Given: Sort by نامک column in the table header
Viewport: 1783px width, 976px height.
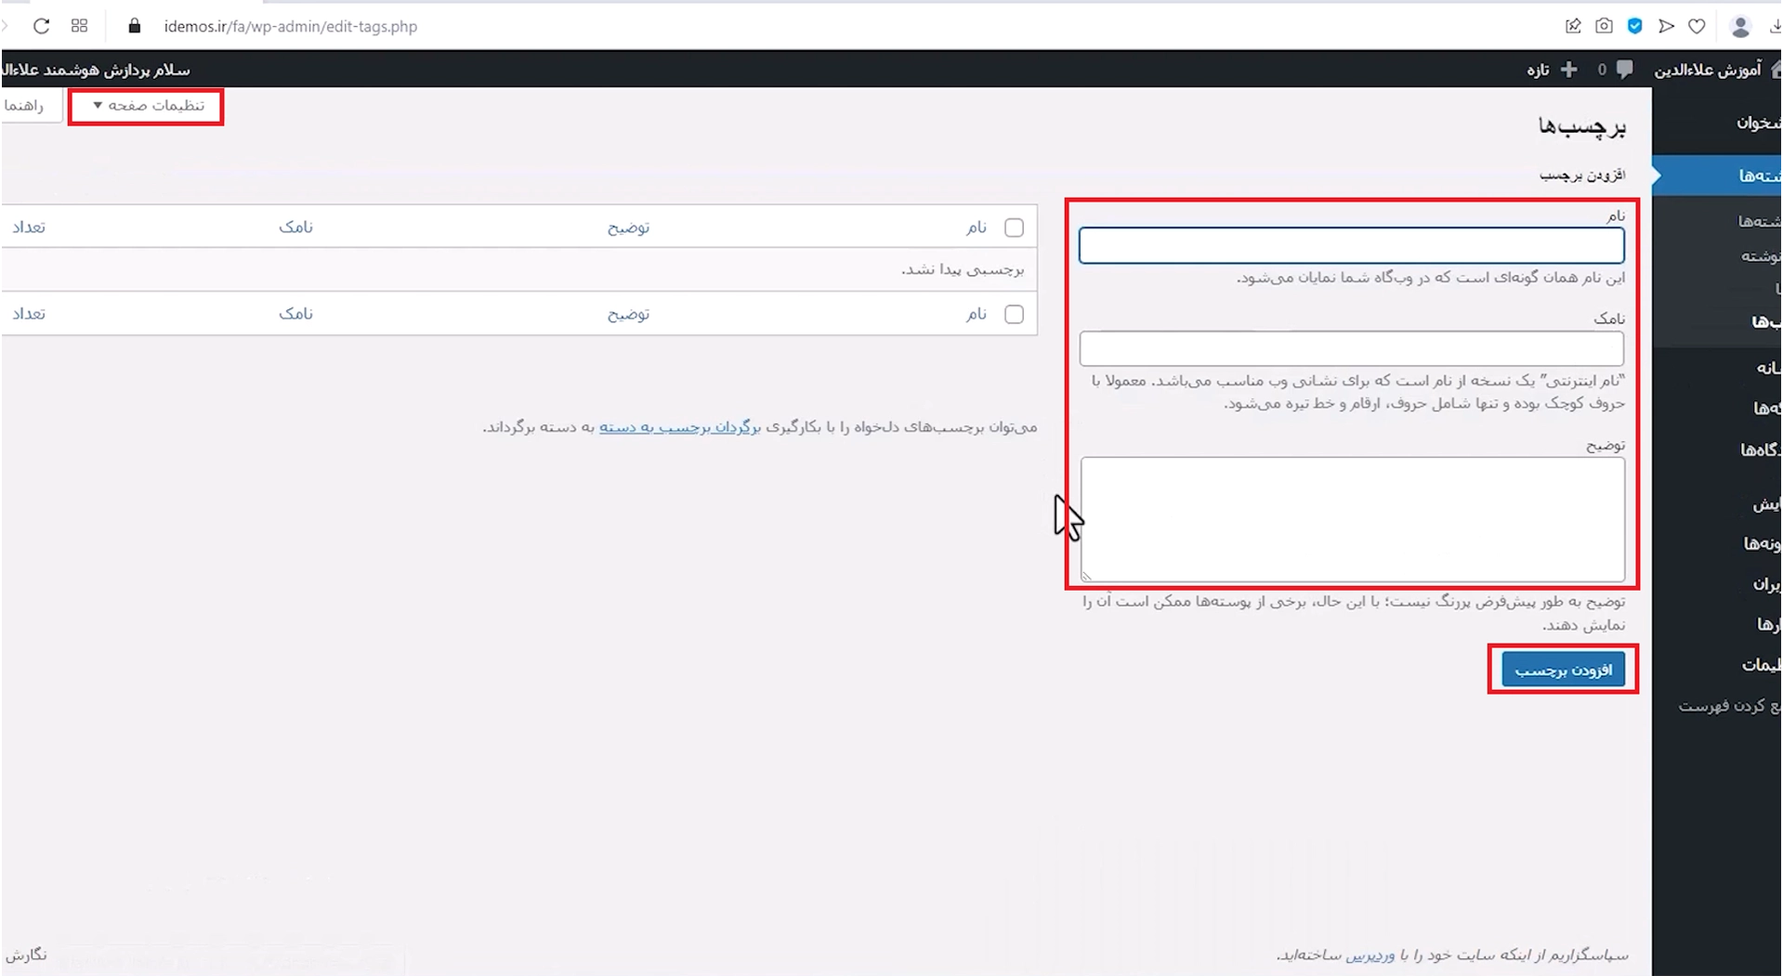Looking at the screenshot, I should point(295,228).
